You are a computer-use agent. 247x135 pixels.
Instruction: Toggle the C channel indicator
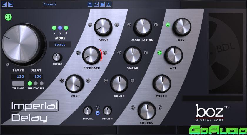(60, 28)
